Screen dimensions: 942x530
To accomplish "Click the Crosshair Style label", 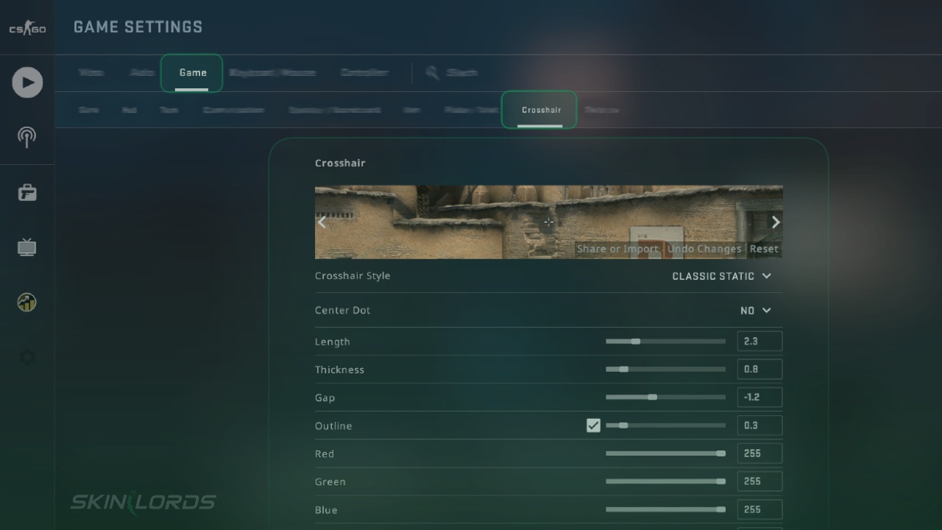I will 353,276.
